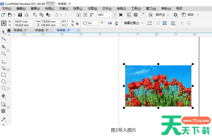
Task: Select the Zoom magnifier tool
Action: tap(4, 54)
